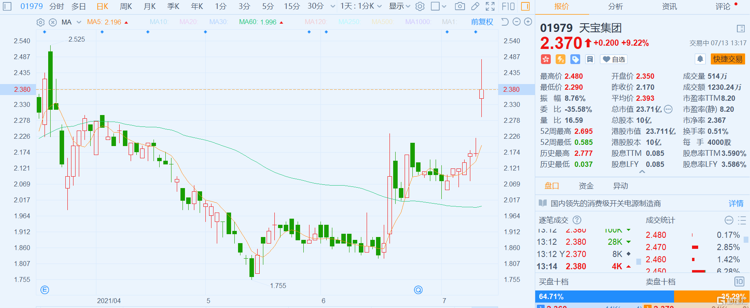Image resolution: width=750 pixels, height=308 pixels.
Task: Expand more minute periods after 30分
Action: (333, 6)
